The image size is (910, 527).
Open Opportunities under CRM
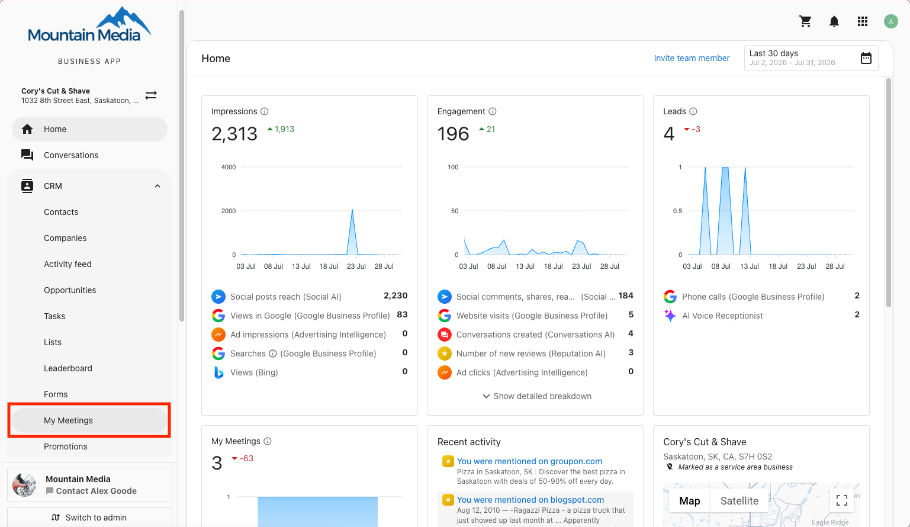point(70,290)
